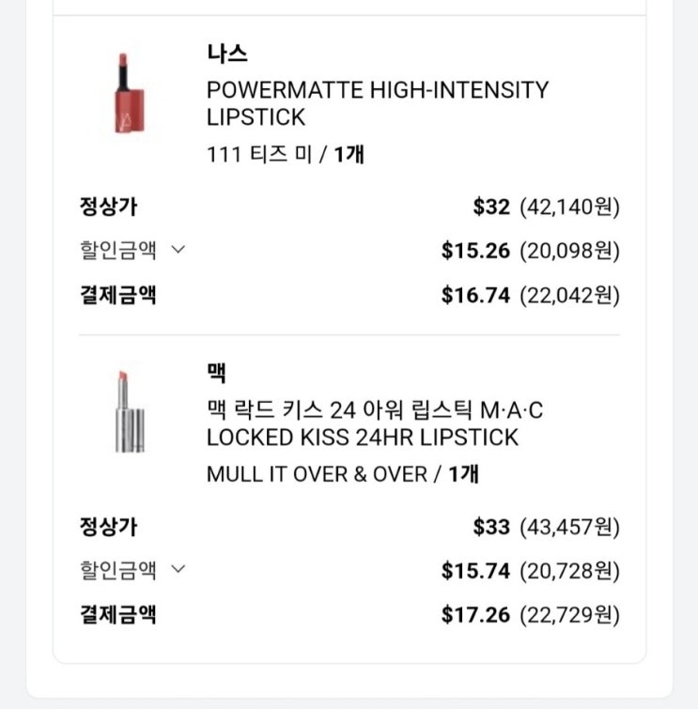Open the M·A·C LOCKED KISS 24HR LIPSTICK title

pos(374,424)
